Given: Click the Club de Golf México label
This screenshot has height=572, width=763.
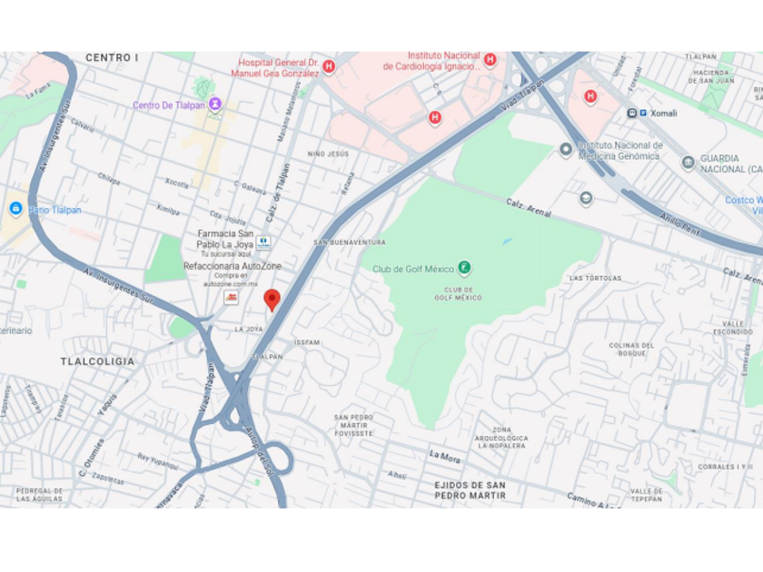Looking at the screenshot, I should click(x=413, y=269).
